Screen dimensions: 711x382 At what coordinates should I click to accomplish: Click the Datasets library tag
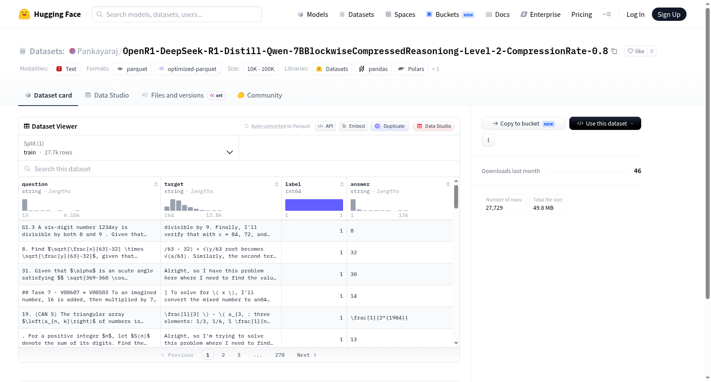[x=332, y=69]
